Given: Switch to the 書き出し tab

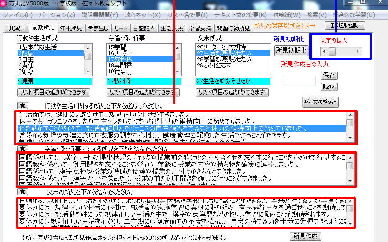Looking at the screenshot, I should coord(98,28).
